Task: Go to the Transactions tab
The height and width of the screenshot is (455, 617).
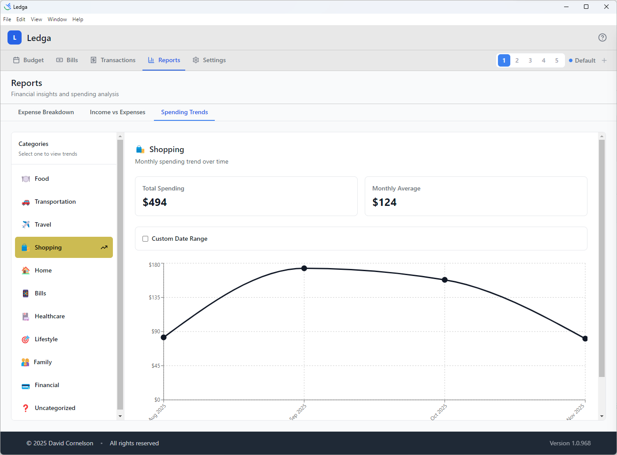Action: (x=113, y=60)
